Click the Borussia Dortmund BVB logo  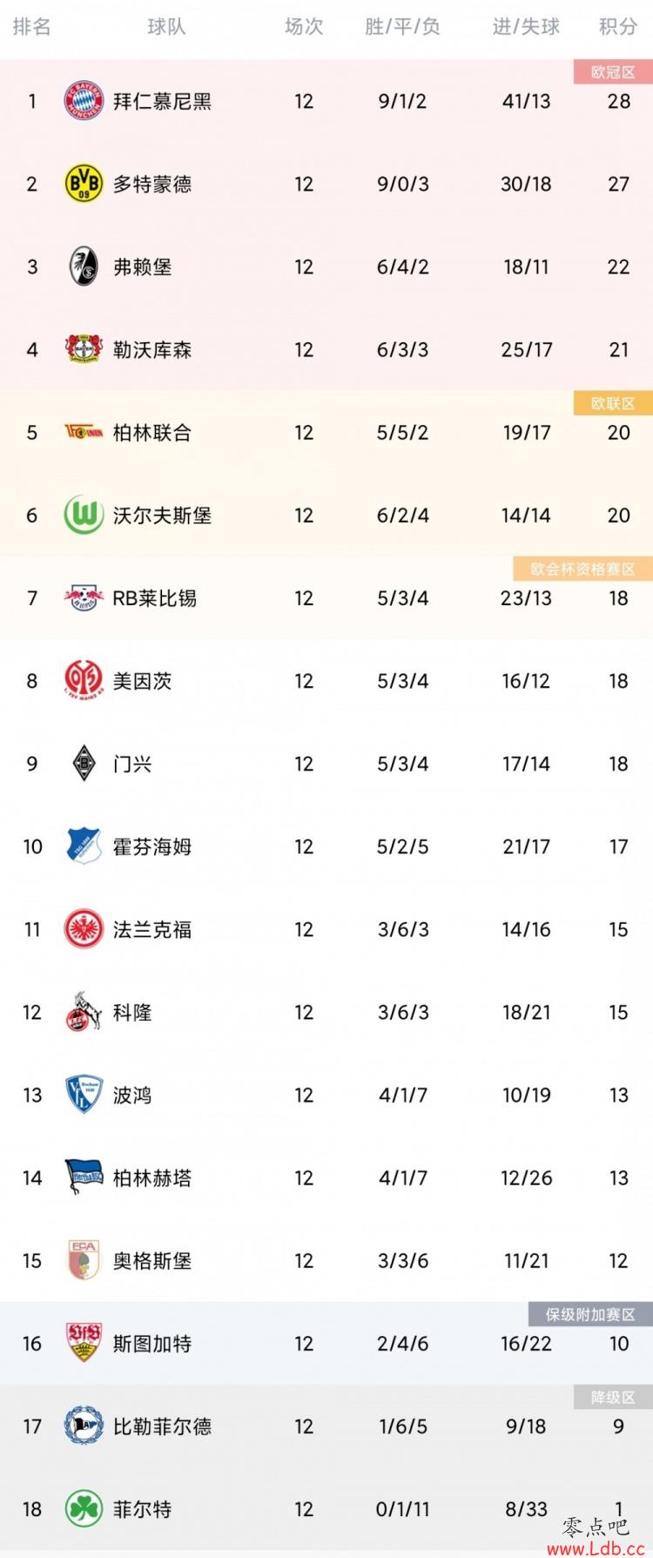[84, 184]
